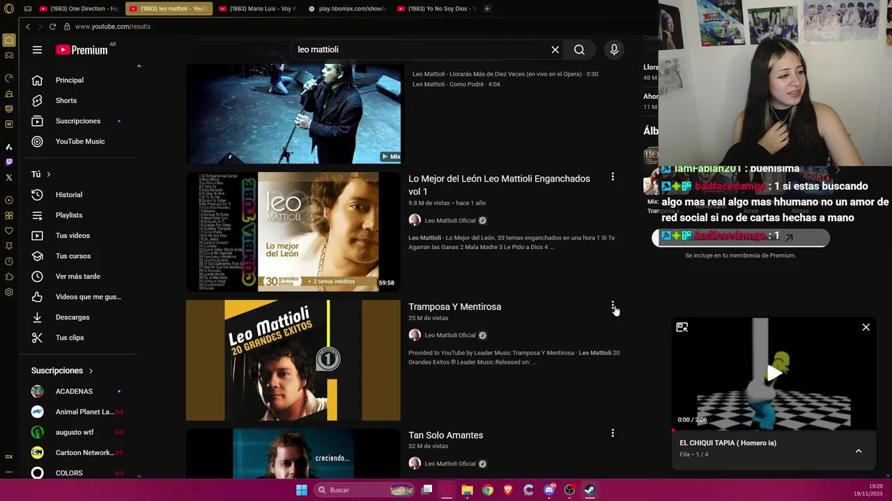Open a new browser tab
Image resolution: width=892 pixels, height=501 pixels.
[486, 8]
